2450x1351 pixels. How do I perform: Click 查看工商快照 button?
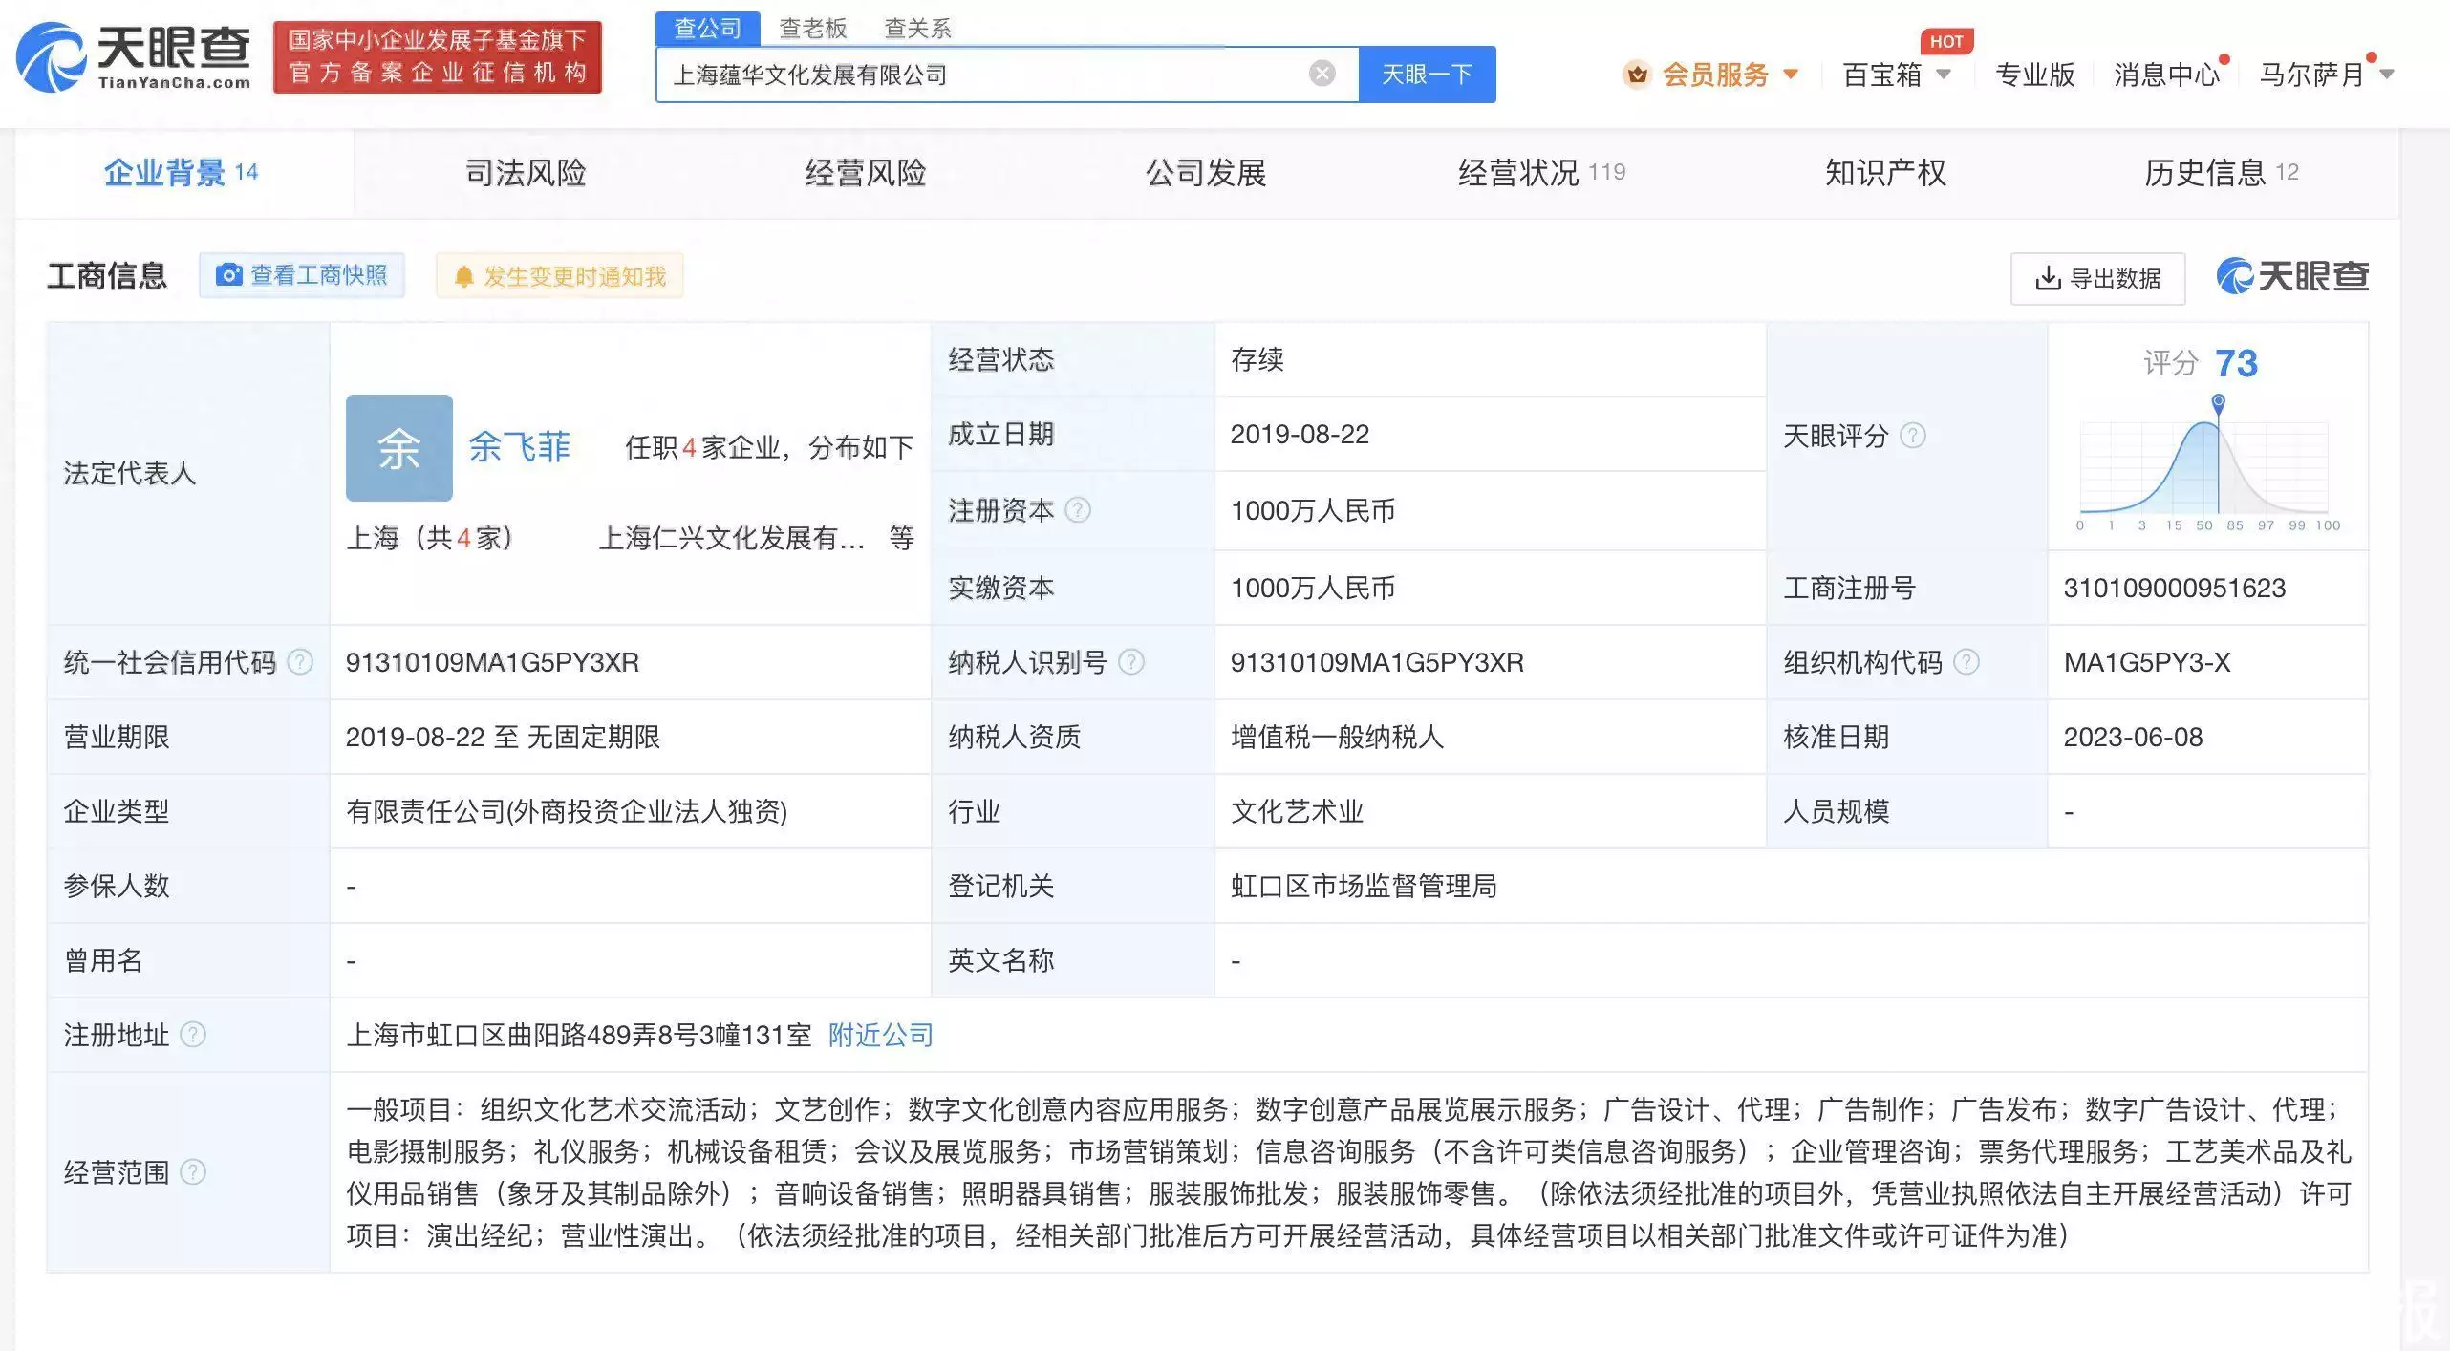[x=302, y=275]
